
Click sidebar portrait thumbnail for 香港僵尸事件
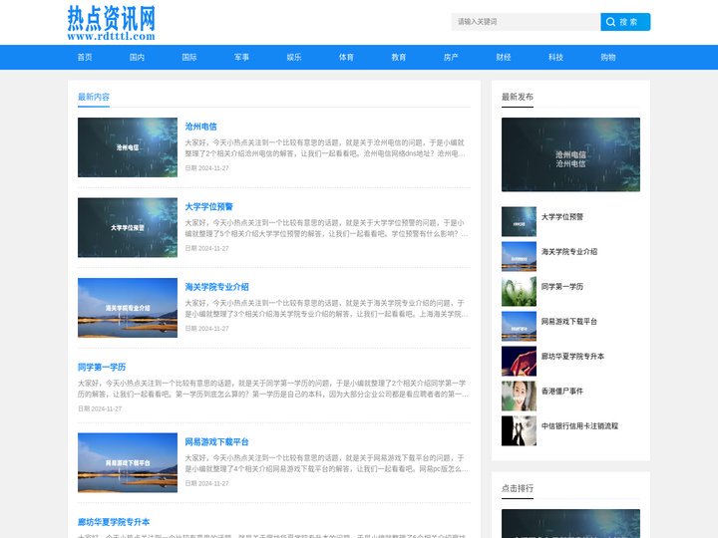519,396
